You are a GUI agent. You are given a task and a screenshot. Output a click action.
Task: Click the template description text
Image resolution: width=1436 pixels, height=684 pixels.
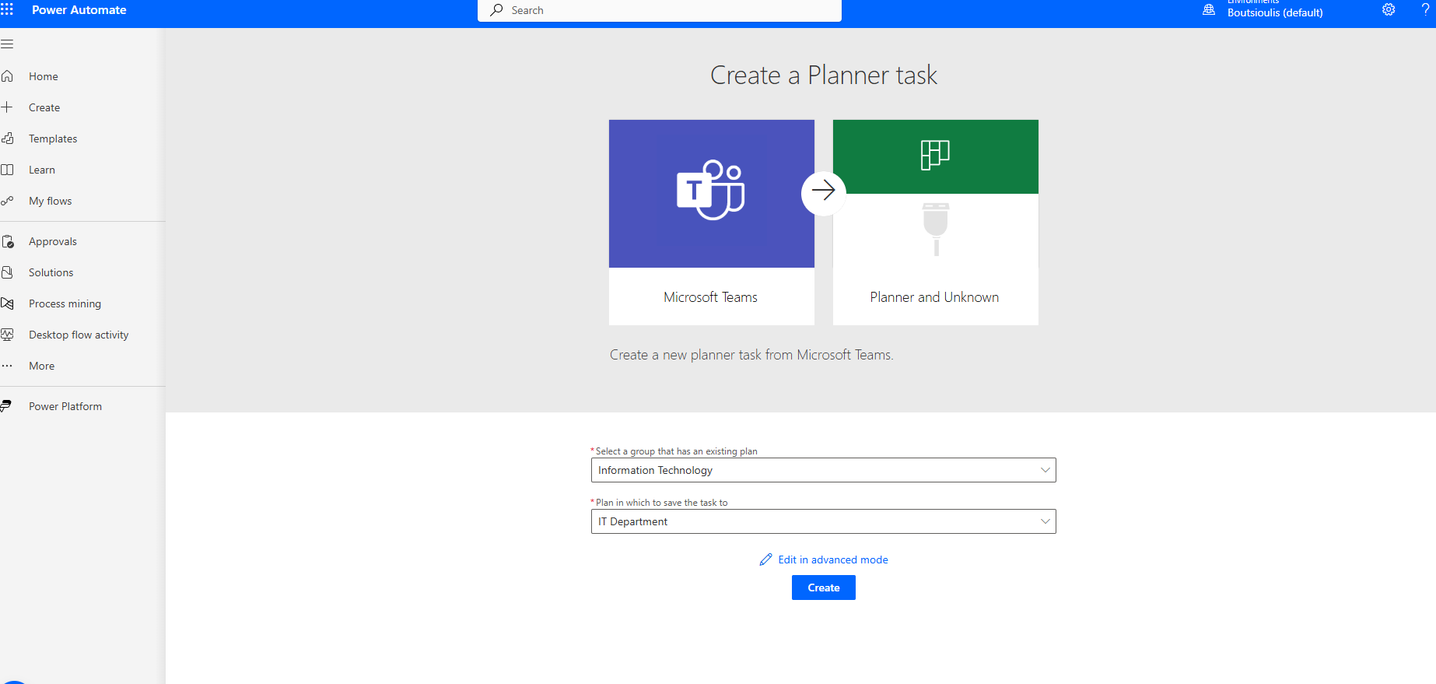(751, 355)
